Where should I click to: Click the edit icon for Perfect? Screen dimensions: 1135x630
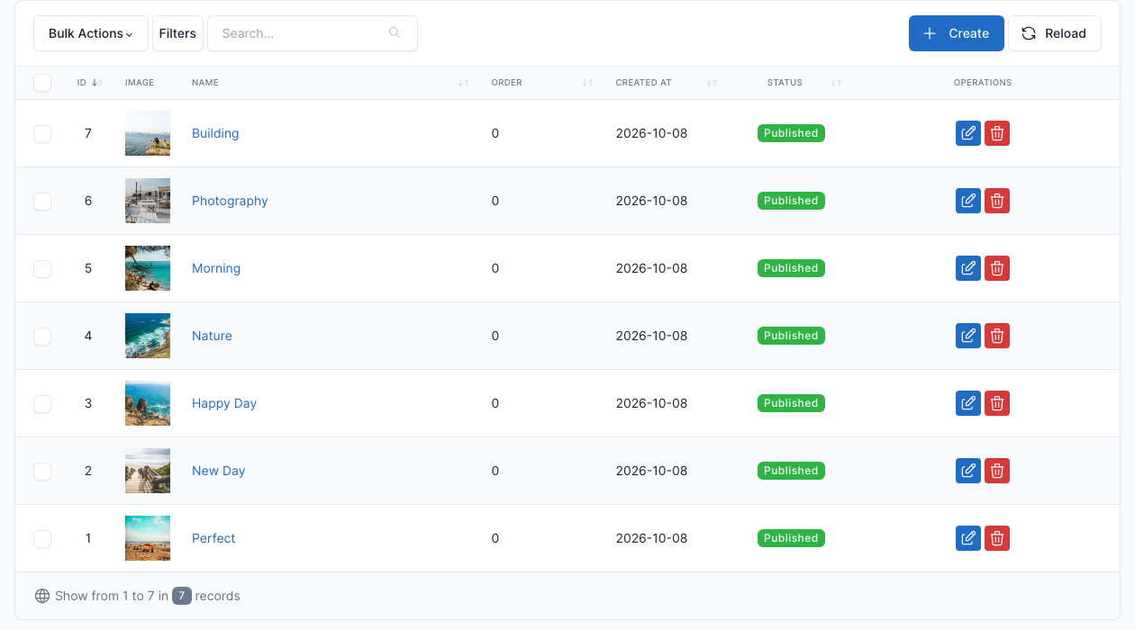coord(968,538)
